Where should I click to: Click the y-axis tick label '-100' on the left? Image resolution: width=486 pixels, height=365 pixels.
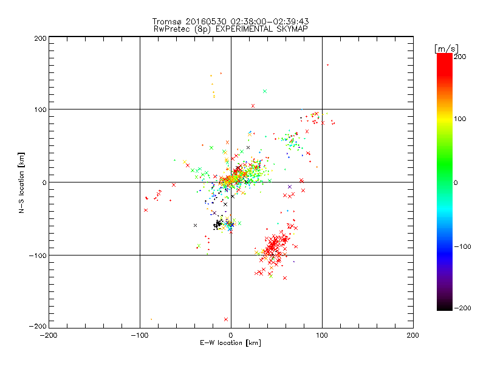coord(38,255)
